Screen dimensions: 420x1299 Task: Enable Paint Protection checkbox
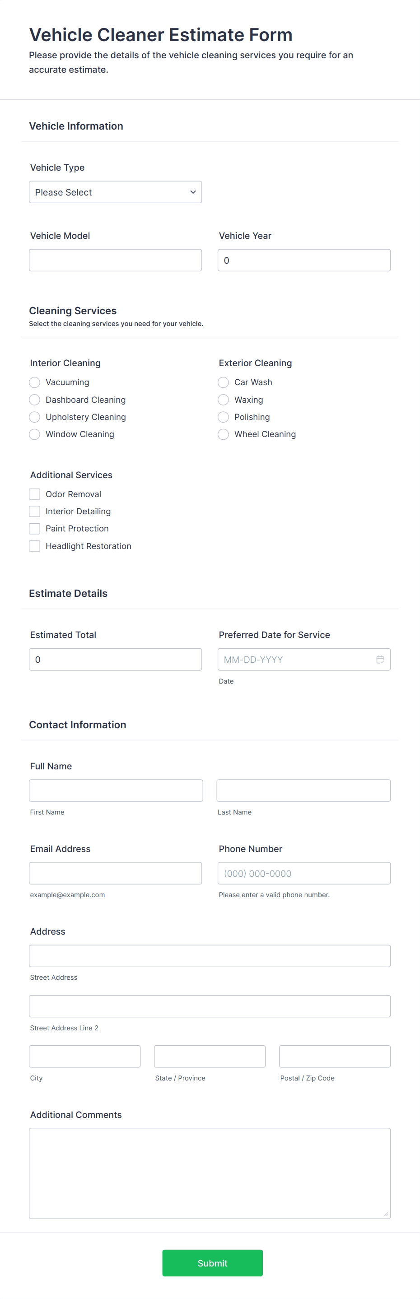coord(34,528)
